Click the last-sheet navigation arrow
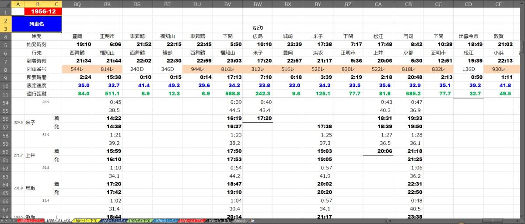 point(14,221)
